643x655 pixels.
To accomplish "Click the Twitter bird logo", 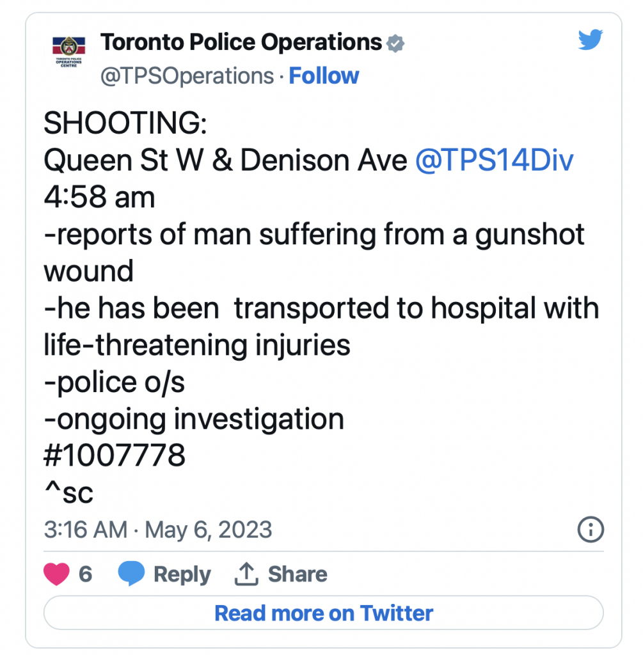I will (591, 40).
